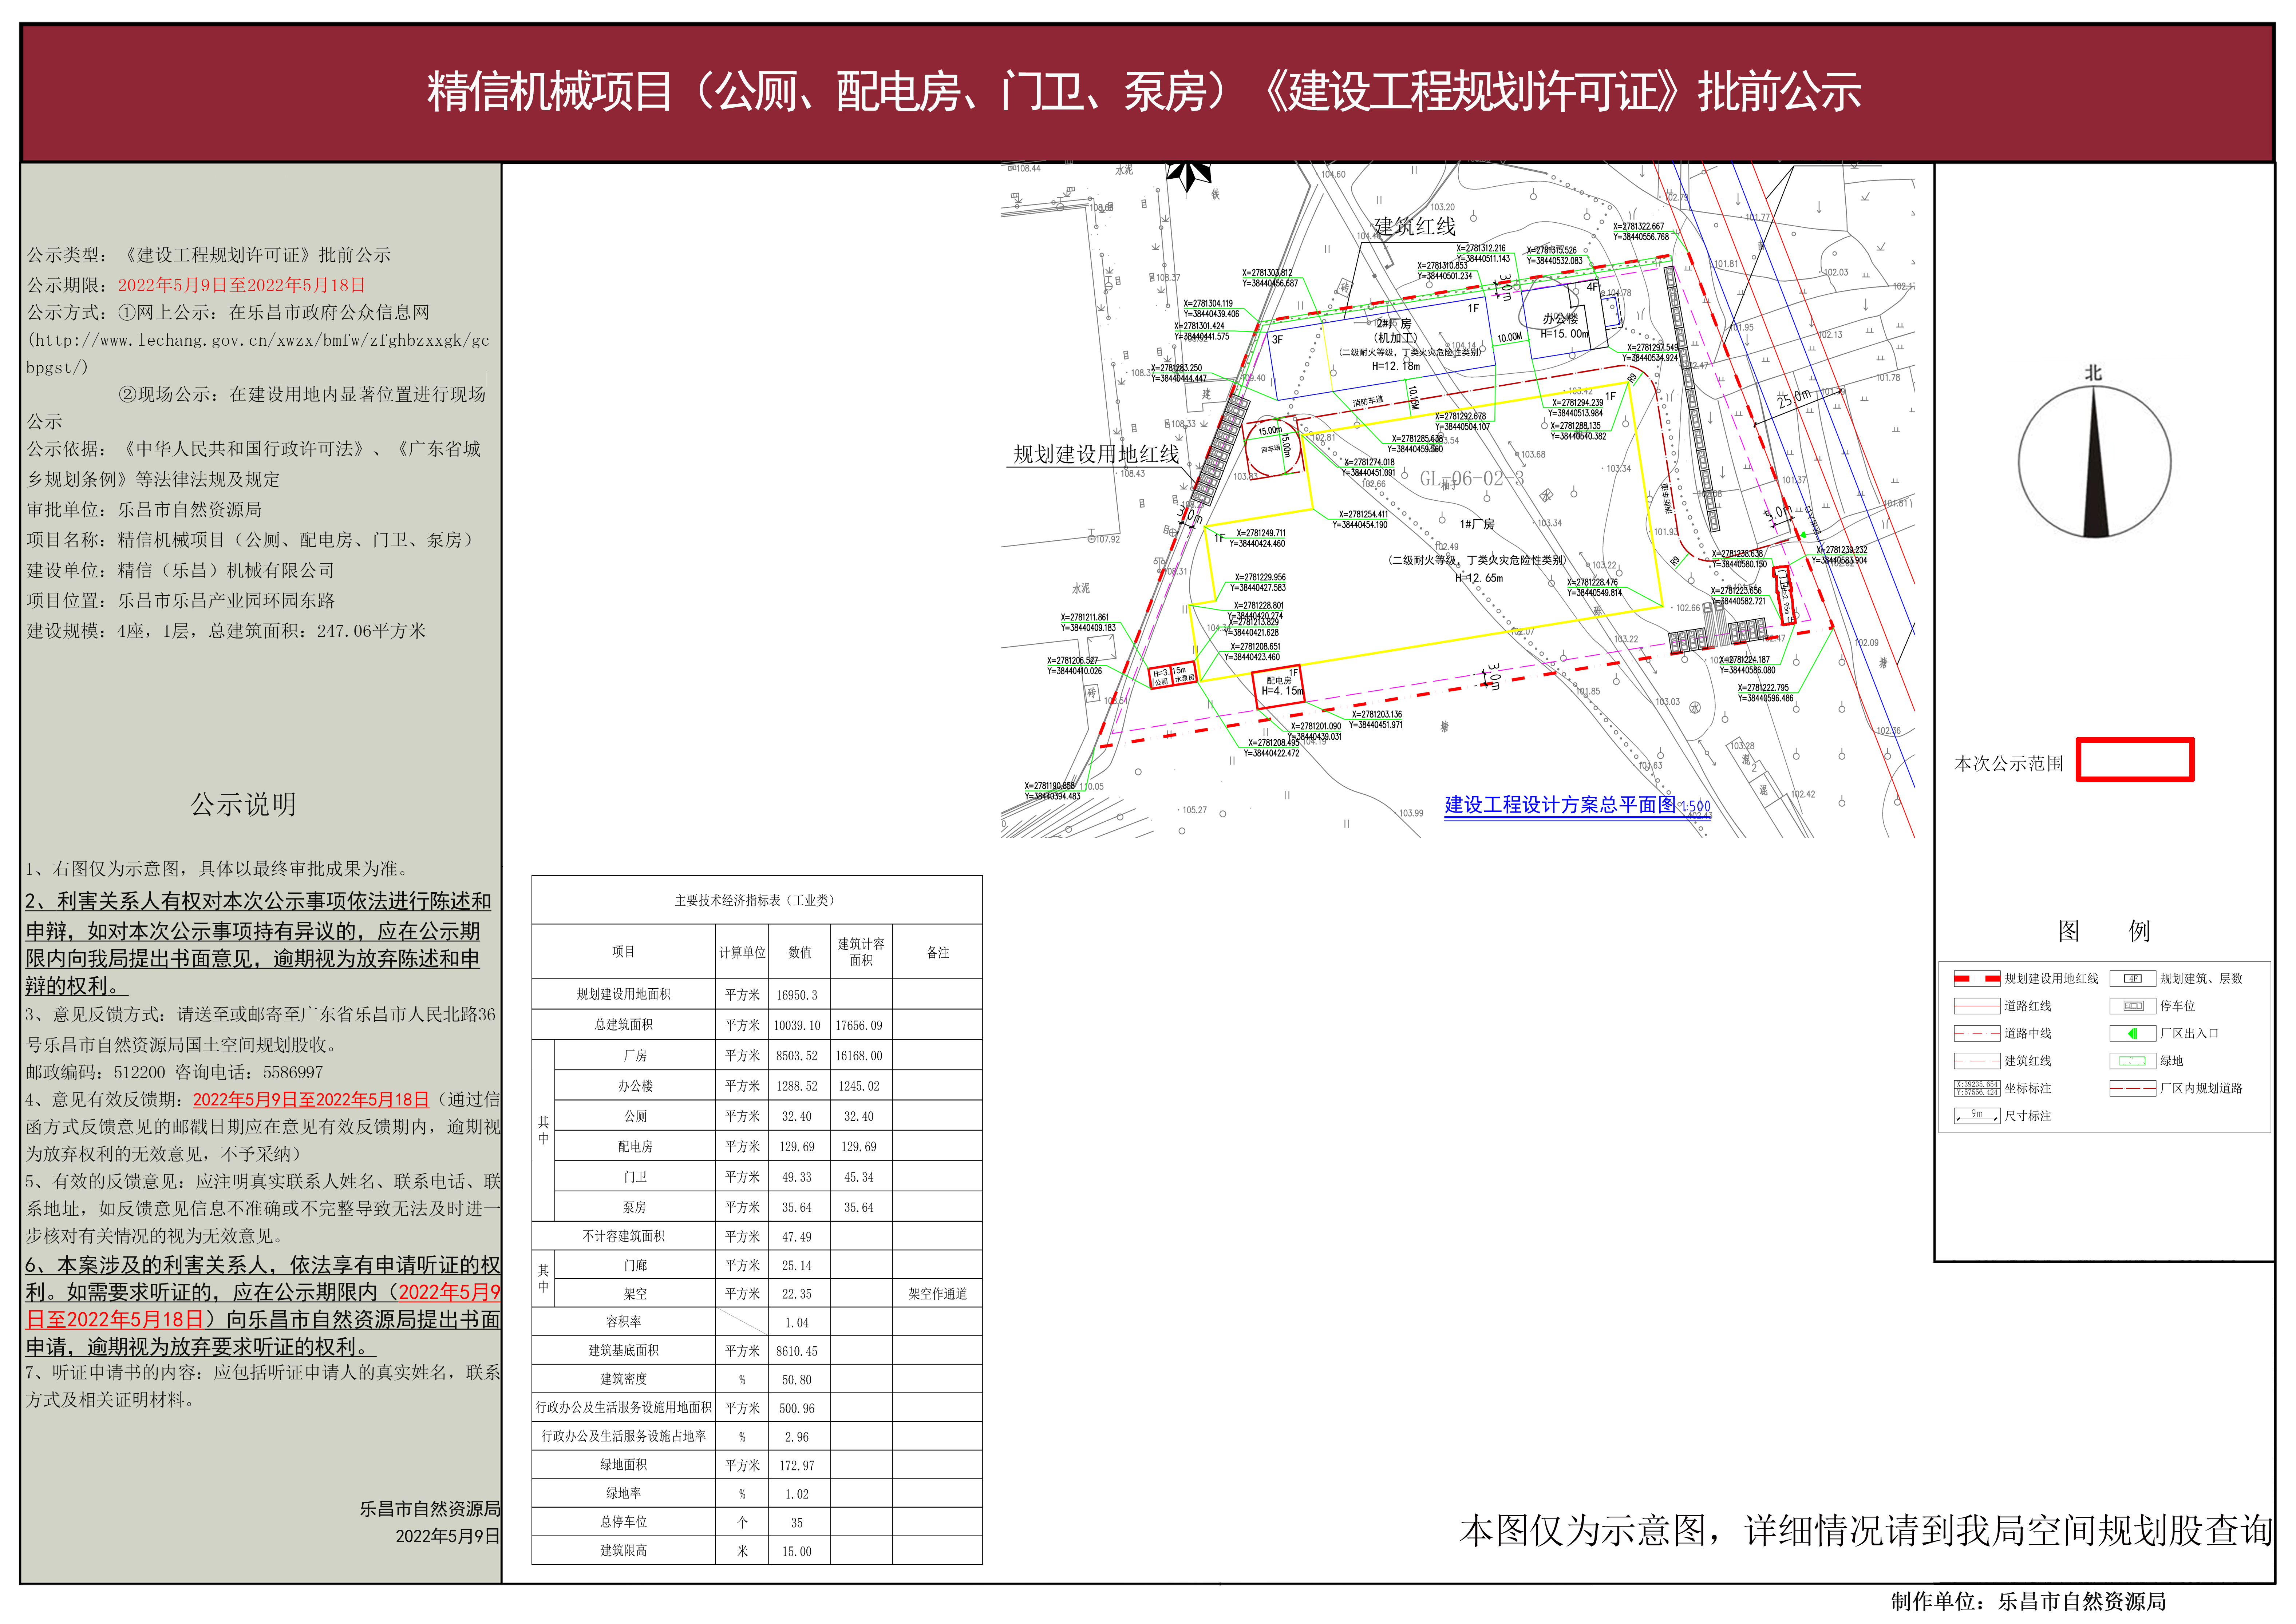2296x1624 pixels.
Task: Click the 停车位 legend symbol
Action: (2133, 1006)
